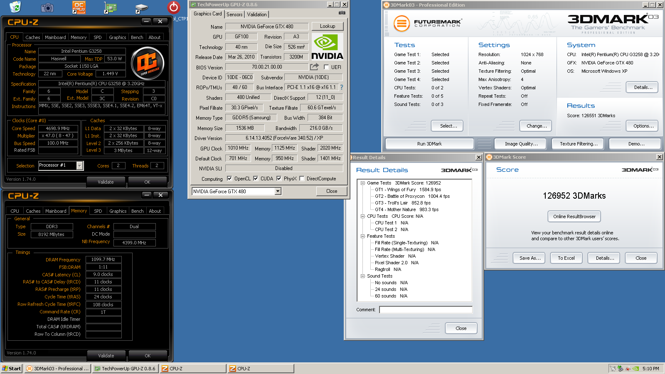665x374 pixels.
Task: Click Online ResultBrowser button
Action: click(x=574, y=217)
